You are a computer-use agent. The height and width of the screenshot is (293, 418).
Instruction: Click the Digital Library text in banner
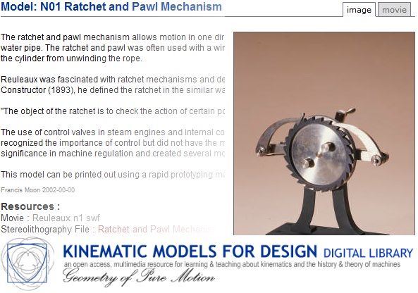[x=368, y=253]
